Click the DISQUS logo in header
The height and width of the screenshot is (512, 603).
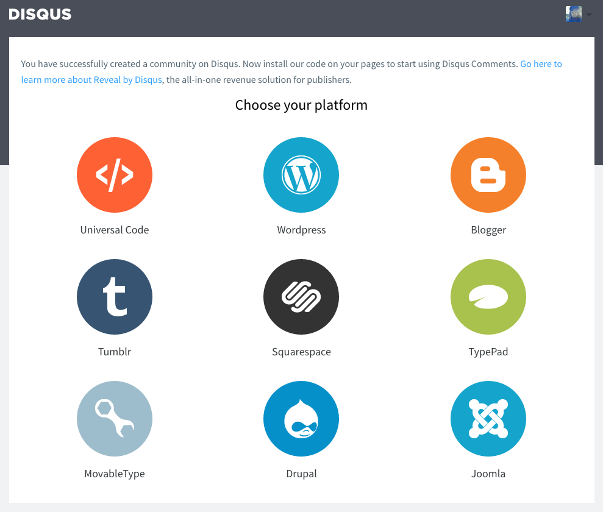click(40, 14)
